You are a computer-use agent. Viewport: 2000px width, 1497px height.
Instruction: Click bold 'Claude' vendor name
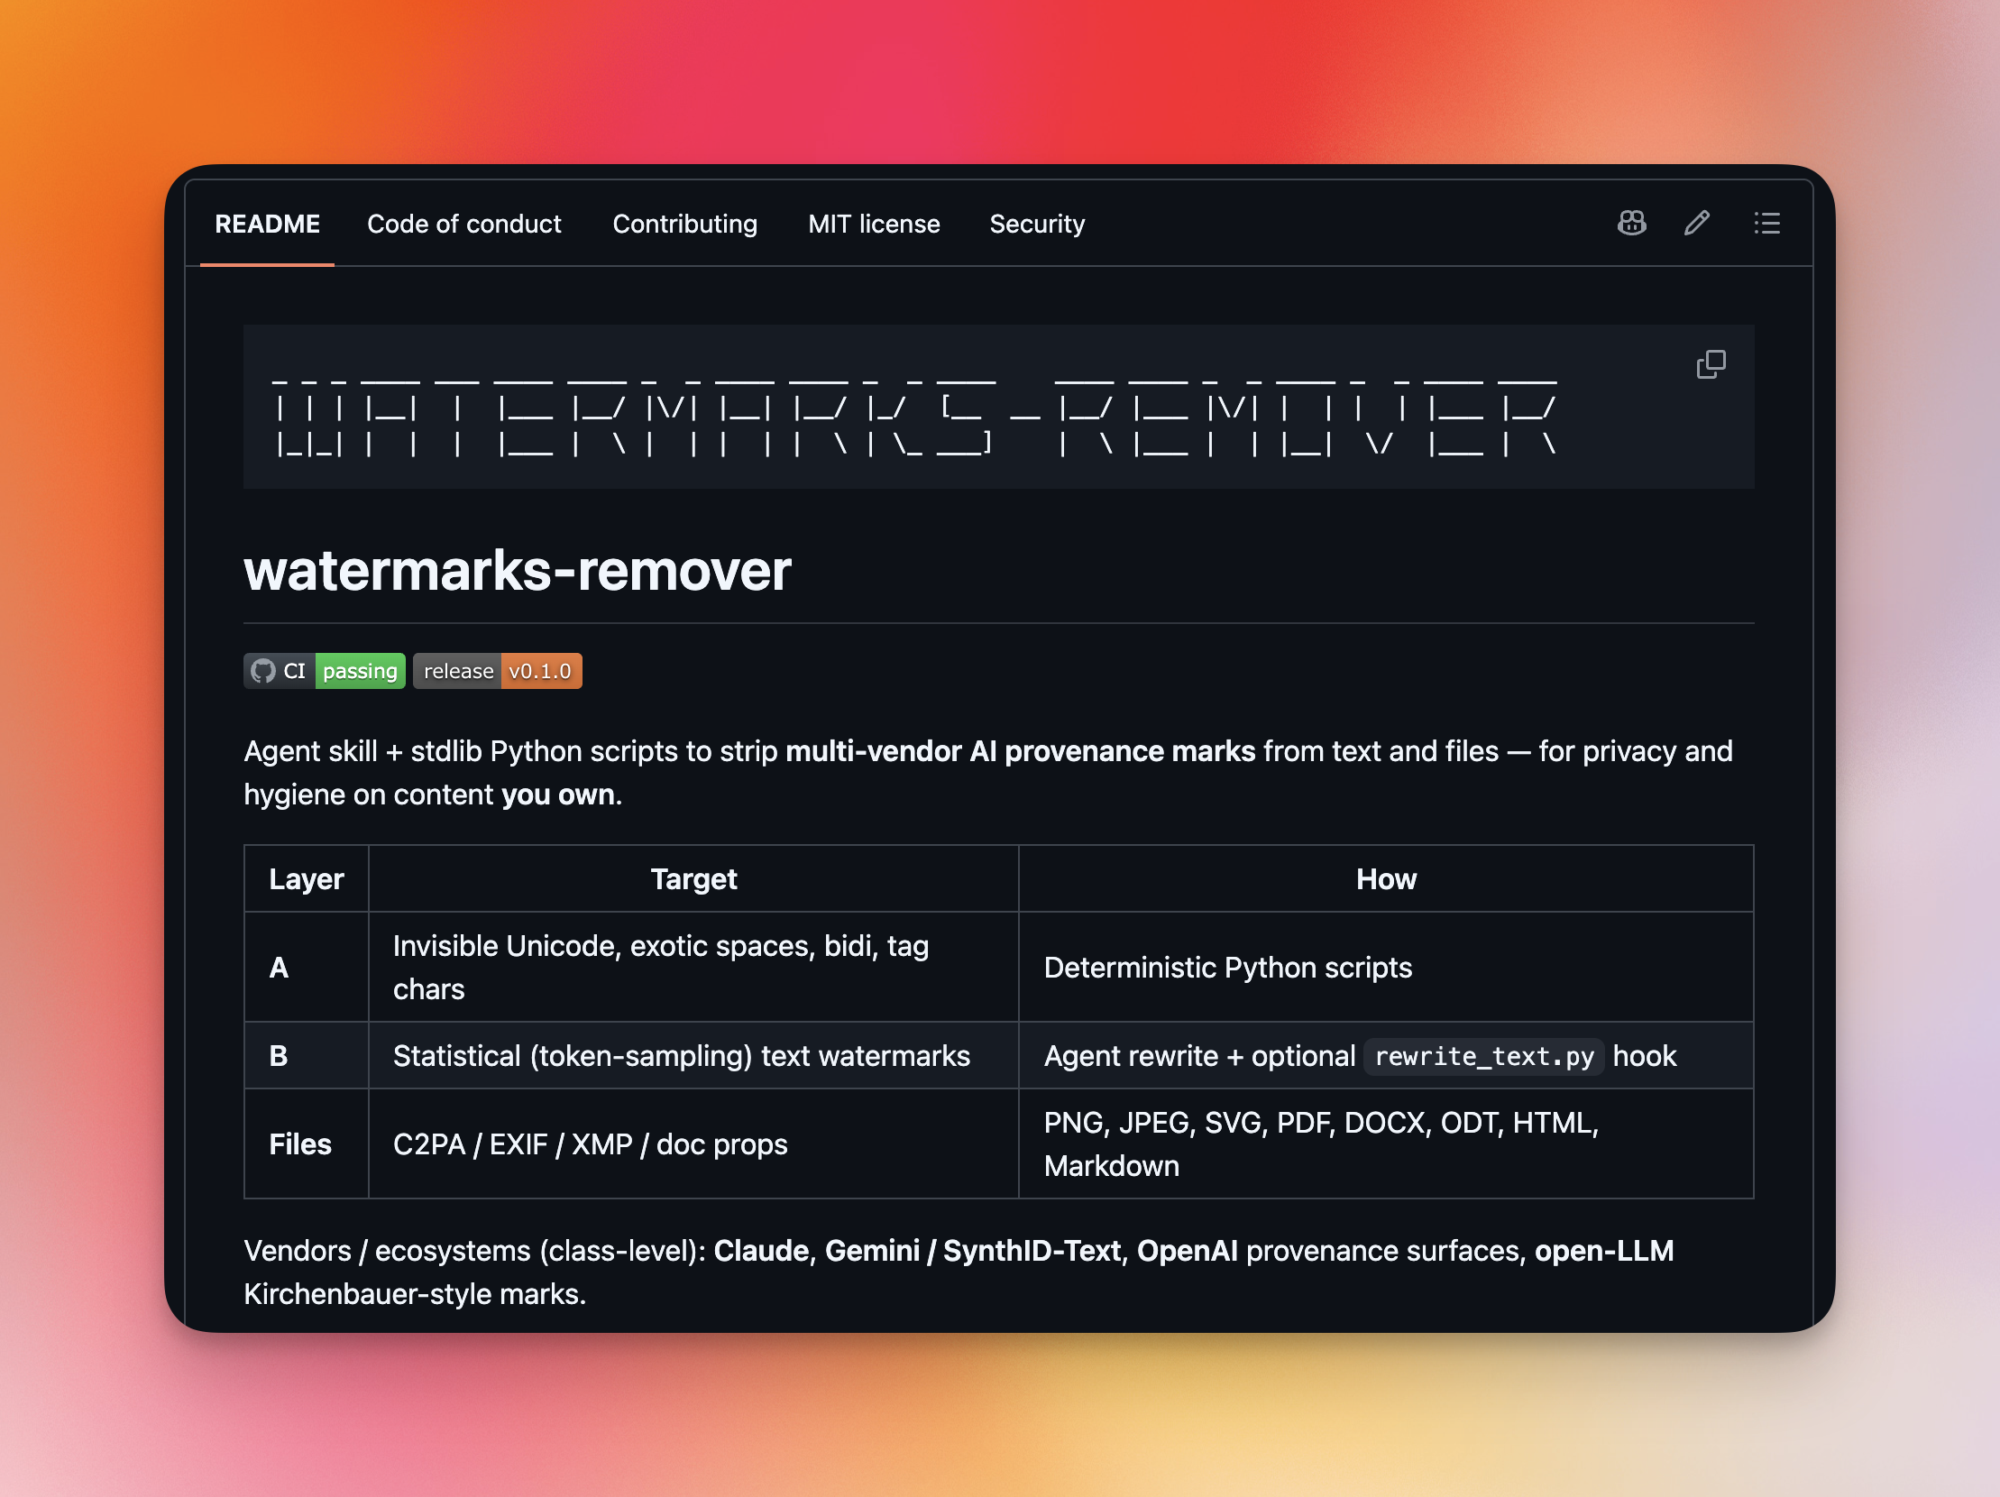[761, 1251]
